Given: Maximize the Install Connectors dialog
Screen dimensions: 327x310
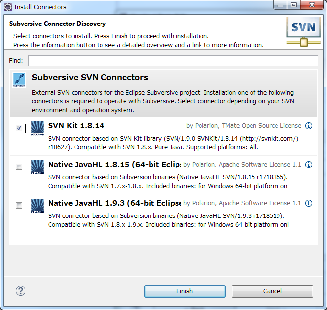Looking at the screenshot, I should [x=294, y=5].
